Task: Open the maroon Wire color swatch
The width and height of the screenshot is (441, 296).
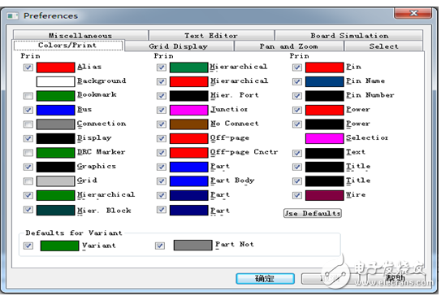Action: point(325,195)
